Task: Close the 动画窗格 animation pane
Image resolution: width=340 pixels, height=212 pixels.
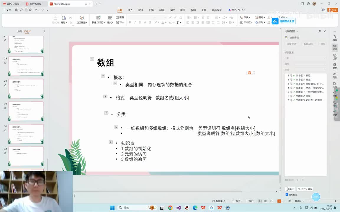Action: [325, 32]
